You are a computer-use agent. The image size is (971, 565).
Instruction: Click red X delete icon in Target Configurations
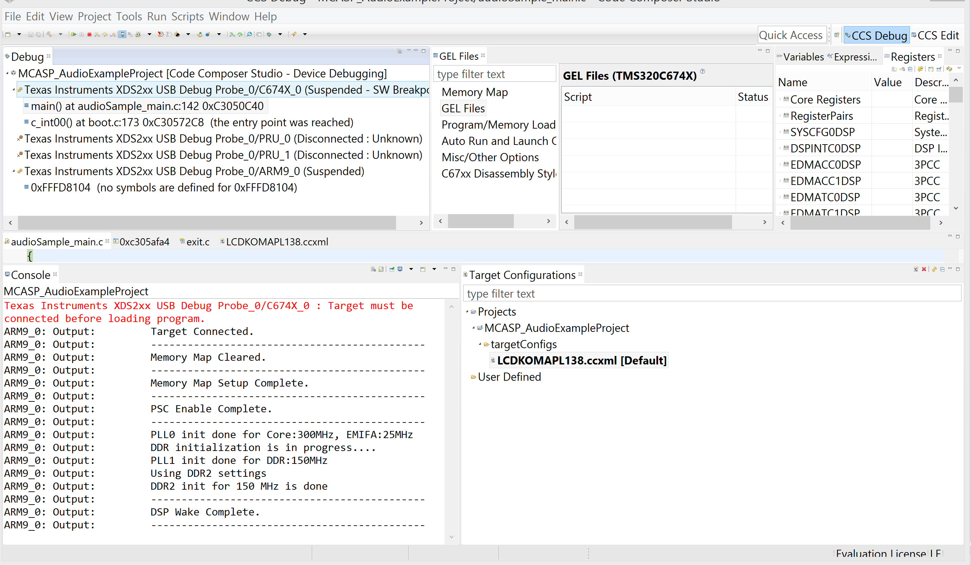(923, 269)
